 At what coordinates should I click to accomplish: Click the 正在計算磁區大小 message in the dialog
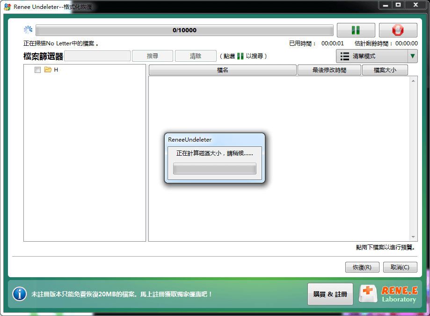click(x=215, y=153)
